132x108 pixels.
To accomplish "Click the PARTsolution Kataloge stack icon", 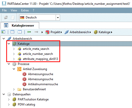I will (14, 99).
